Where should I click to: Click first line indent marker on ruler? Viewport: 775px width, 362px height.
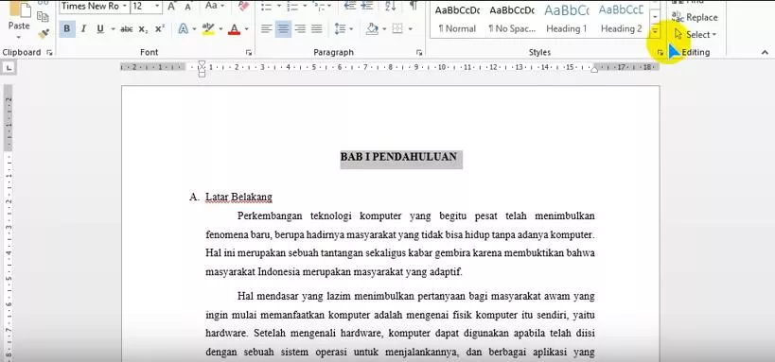[202, 64]
